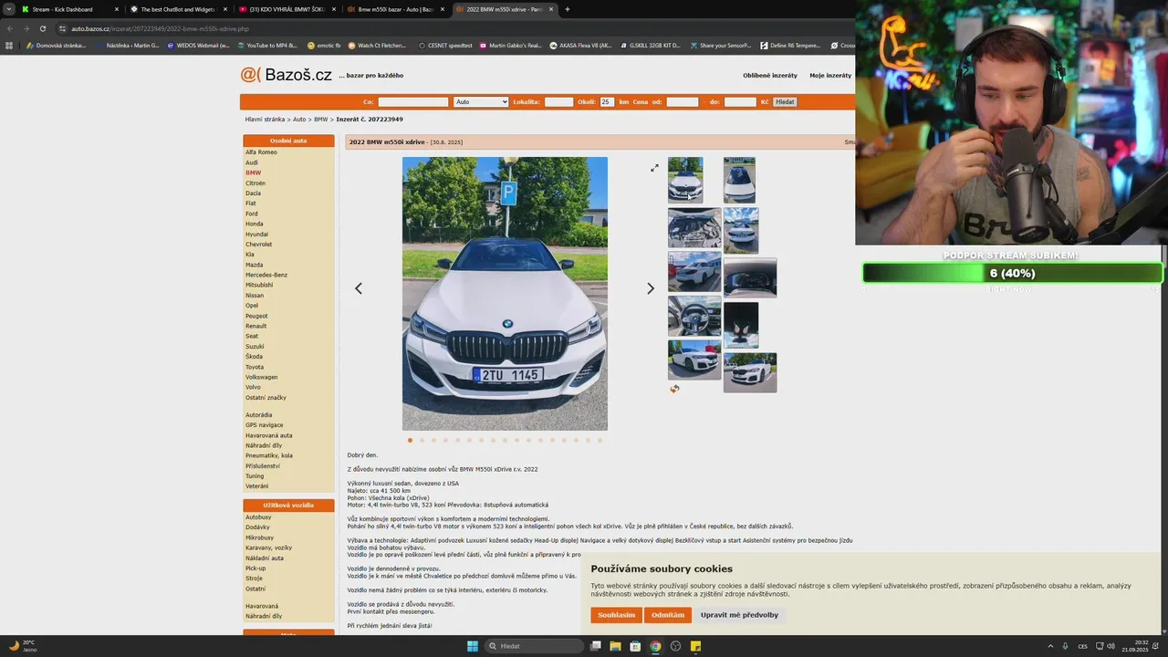This screenshot has width=1168, height=657.
Task: Click the weather widget showing 20°C
Action: coord(21,646)
